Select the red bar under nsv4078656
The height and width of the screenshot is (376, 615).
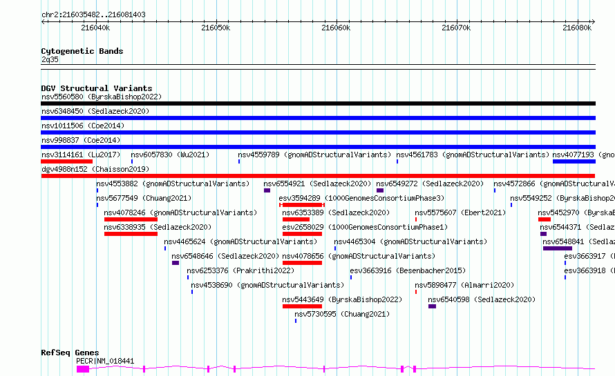tap(303, 263)
